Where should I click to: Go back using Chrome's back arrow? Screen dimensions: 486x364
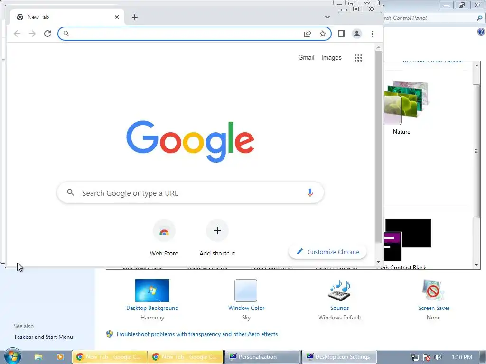click(17, 34)
